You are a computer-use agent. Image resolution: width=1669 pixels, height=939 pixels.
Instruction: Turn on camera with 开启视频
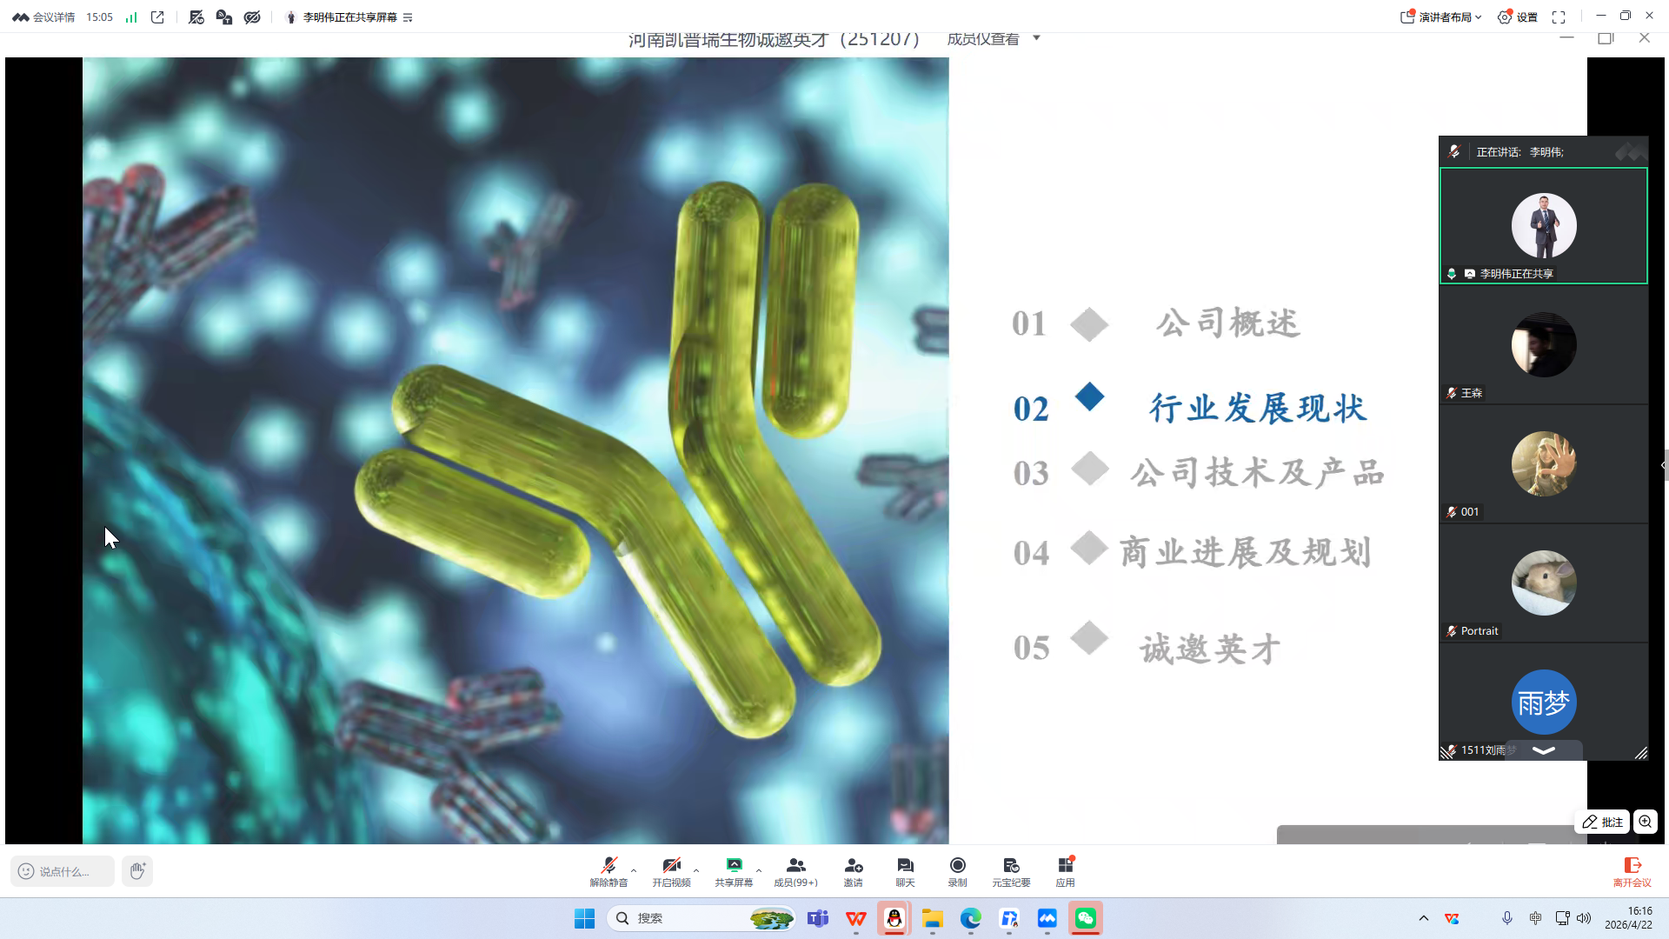(671, 870)
